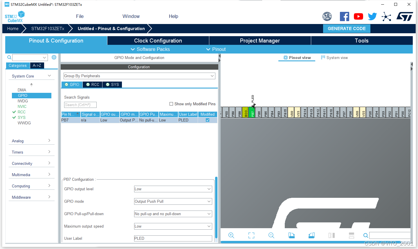Click the PB7 configuration vertical scrollbar
This screenshot has height=249, width=418.
coord(216,208)
